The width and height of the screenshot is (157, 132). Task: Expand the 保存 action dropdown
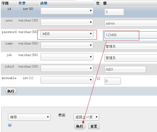29,117
